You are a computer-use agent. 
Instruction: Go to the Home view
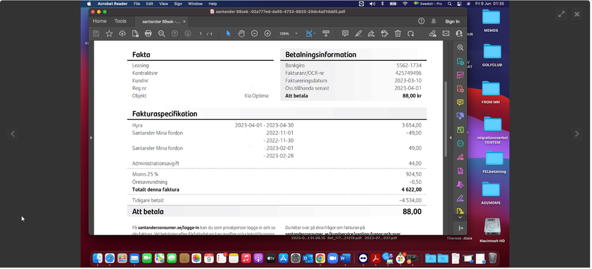click(100, 21)
